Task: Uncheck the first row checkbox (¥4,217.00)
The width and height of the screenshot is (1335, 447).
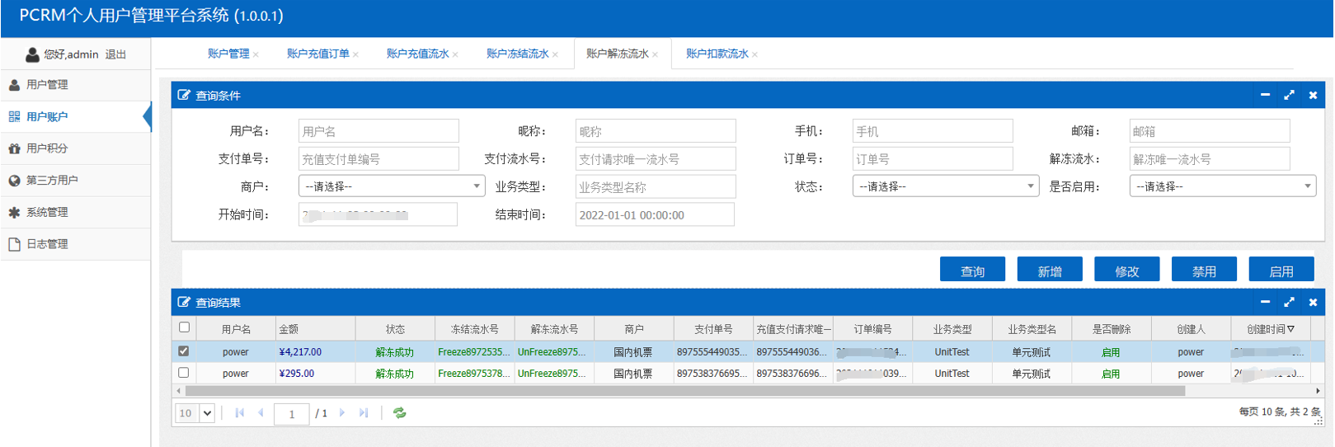Action: coord(184,351)
